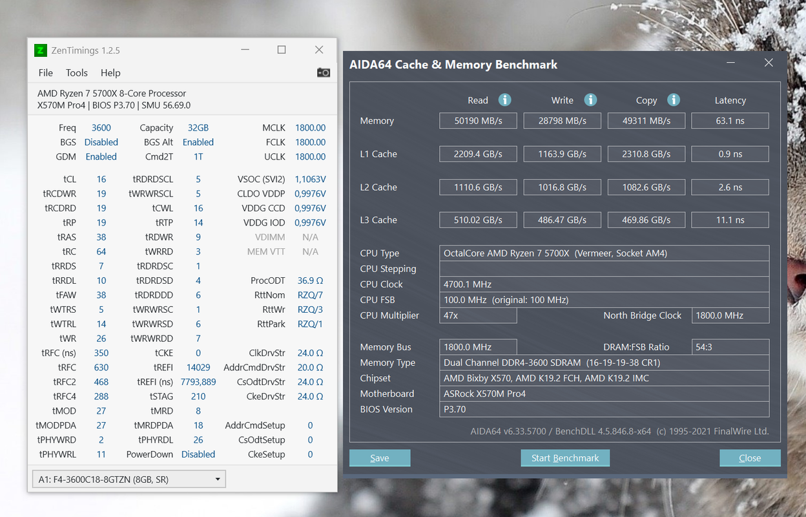
Task: Close the ZenTimings window
Action: point(319,50)
